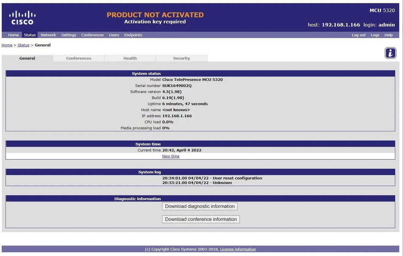Click the Cisco logo icon
This screenshot has height=256, width=403.
pos(22,18)
